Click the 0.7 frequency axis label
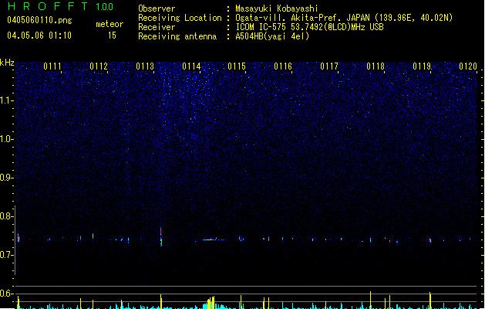 point(7,255)
